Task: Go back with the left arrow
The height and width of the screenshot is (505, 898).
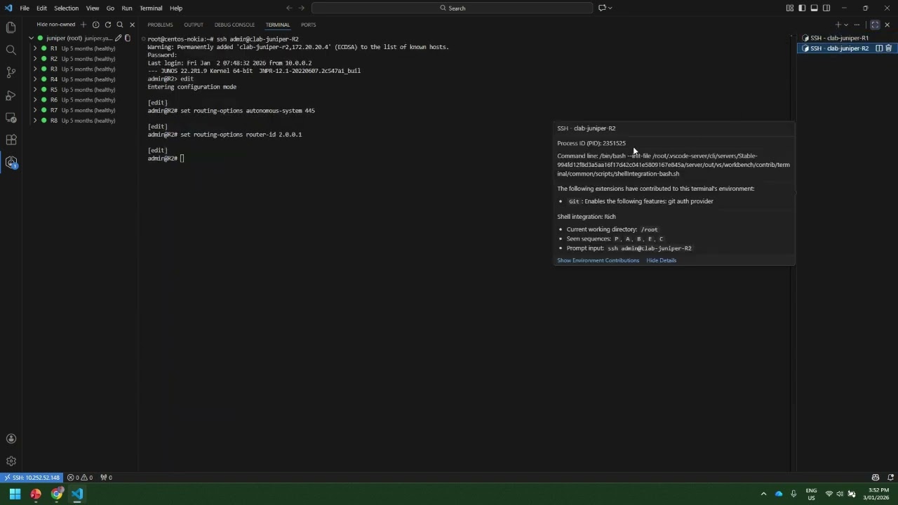Action: point(289,8)
